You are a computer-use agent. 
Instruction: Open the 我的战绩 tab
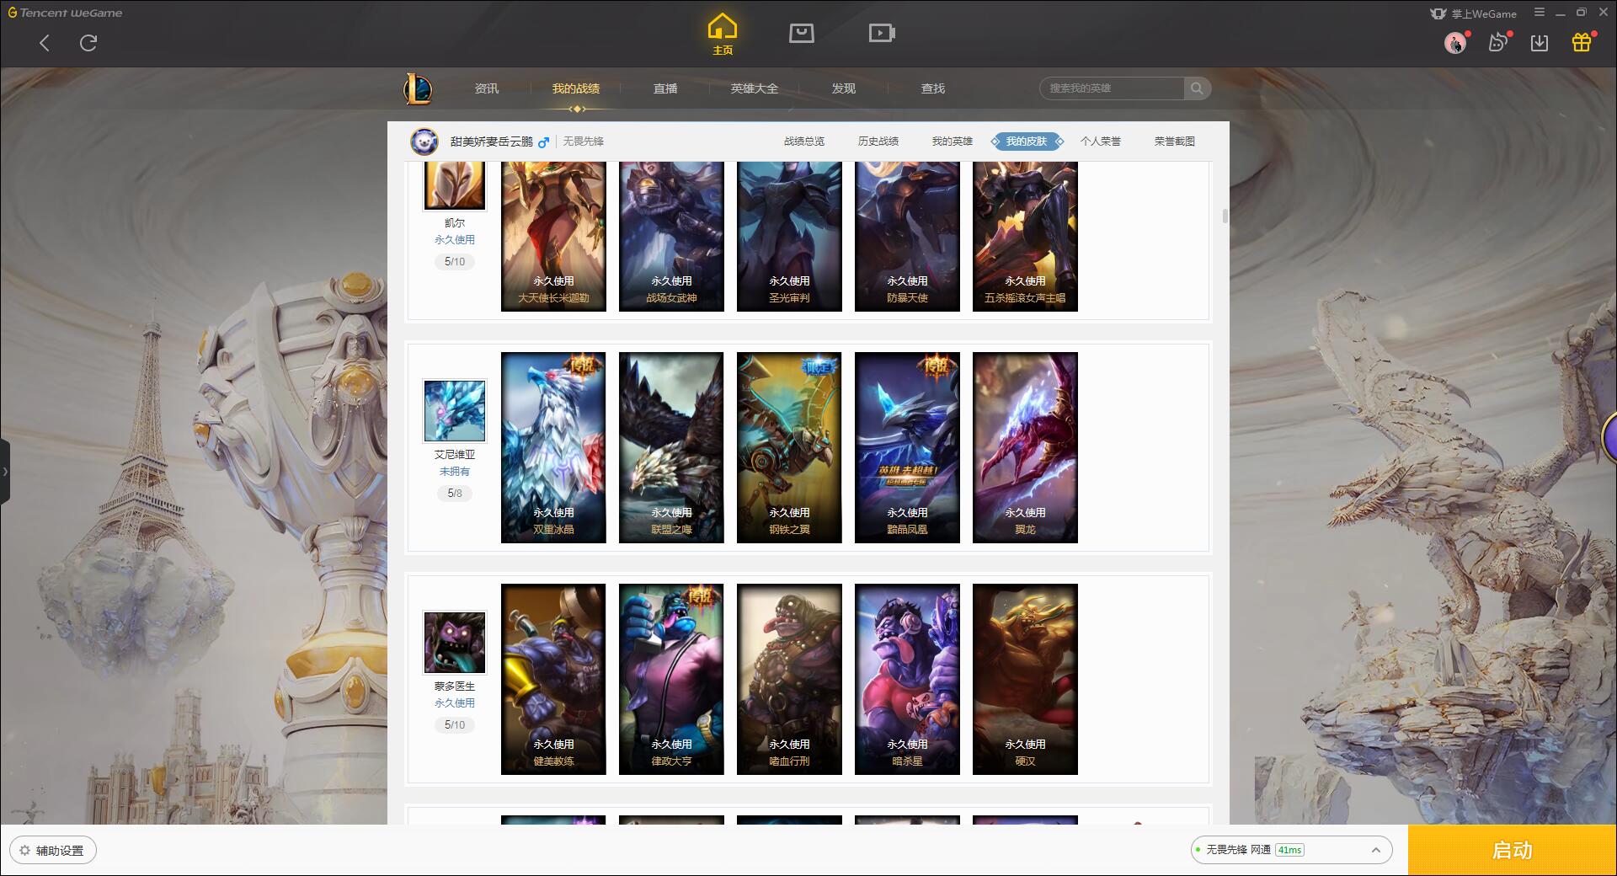576,88
